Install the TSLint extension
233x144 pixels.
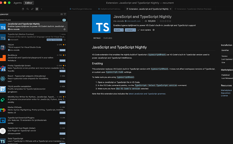(62, 50)
